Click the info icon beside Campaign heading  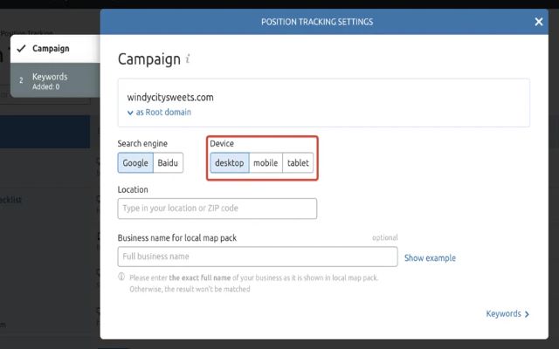188,59
